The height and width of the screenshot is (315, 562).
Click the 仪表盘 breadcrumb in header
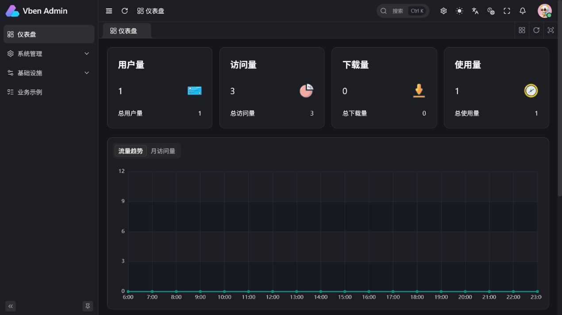pyautogui.click(x=151, y=11)
